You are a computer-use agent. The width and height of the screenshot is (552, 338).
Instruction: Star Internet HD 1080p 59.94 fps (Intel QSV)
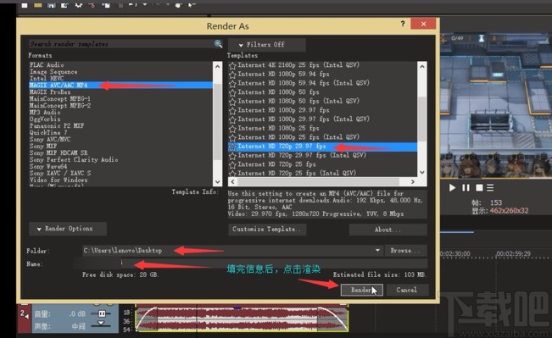pyautogui.click(x=232, y=84)
